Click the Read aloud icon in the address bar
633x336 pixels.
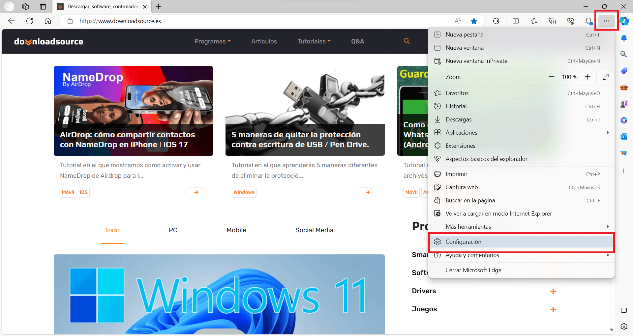[458, 21]
